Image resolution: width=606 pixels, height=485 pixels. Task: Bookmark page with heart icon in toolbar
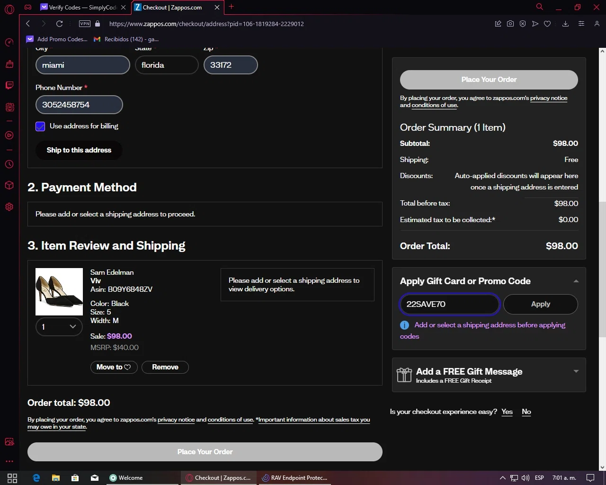[547, 24]
